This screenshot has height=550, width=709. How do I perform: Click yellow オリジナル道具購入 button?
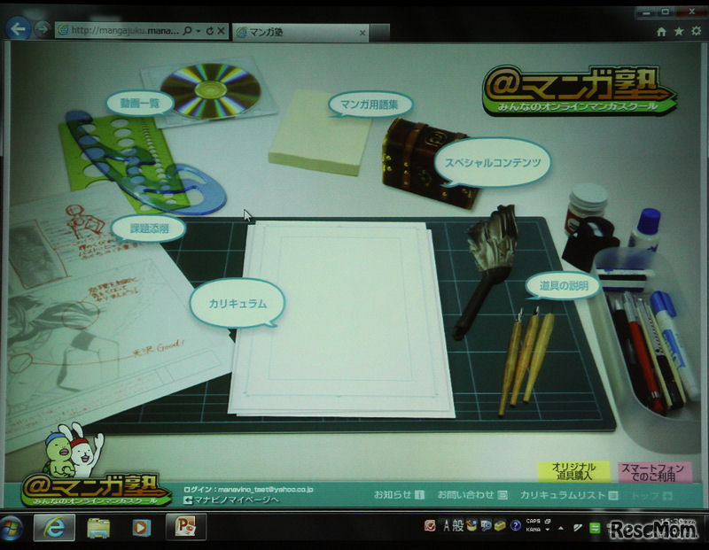[573, 471]
